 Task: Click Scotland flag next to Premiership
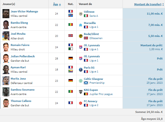click(x=86, y=83)
